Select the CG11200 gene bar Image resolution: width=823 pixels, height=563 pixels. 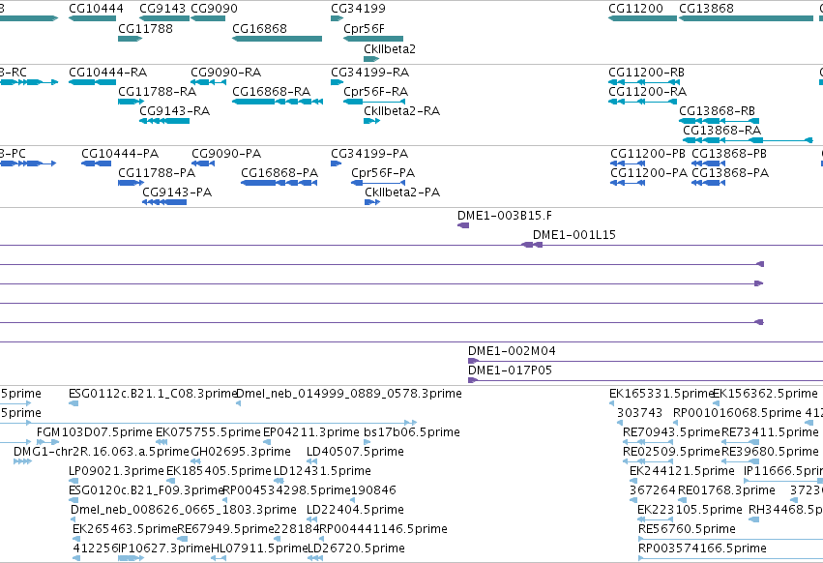point(642,18)
